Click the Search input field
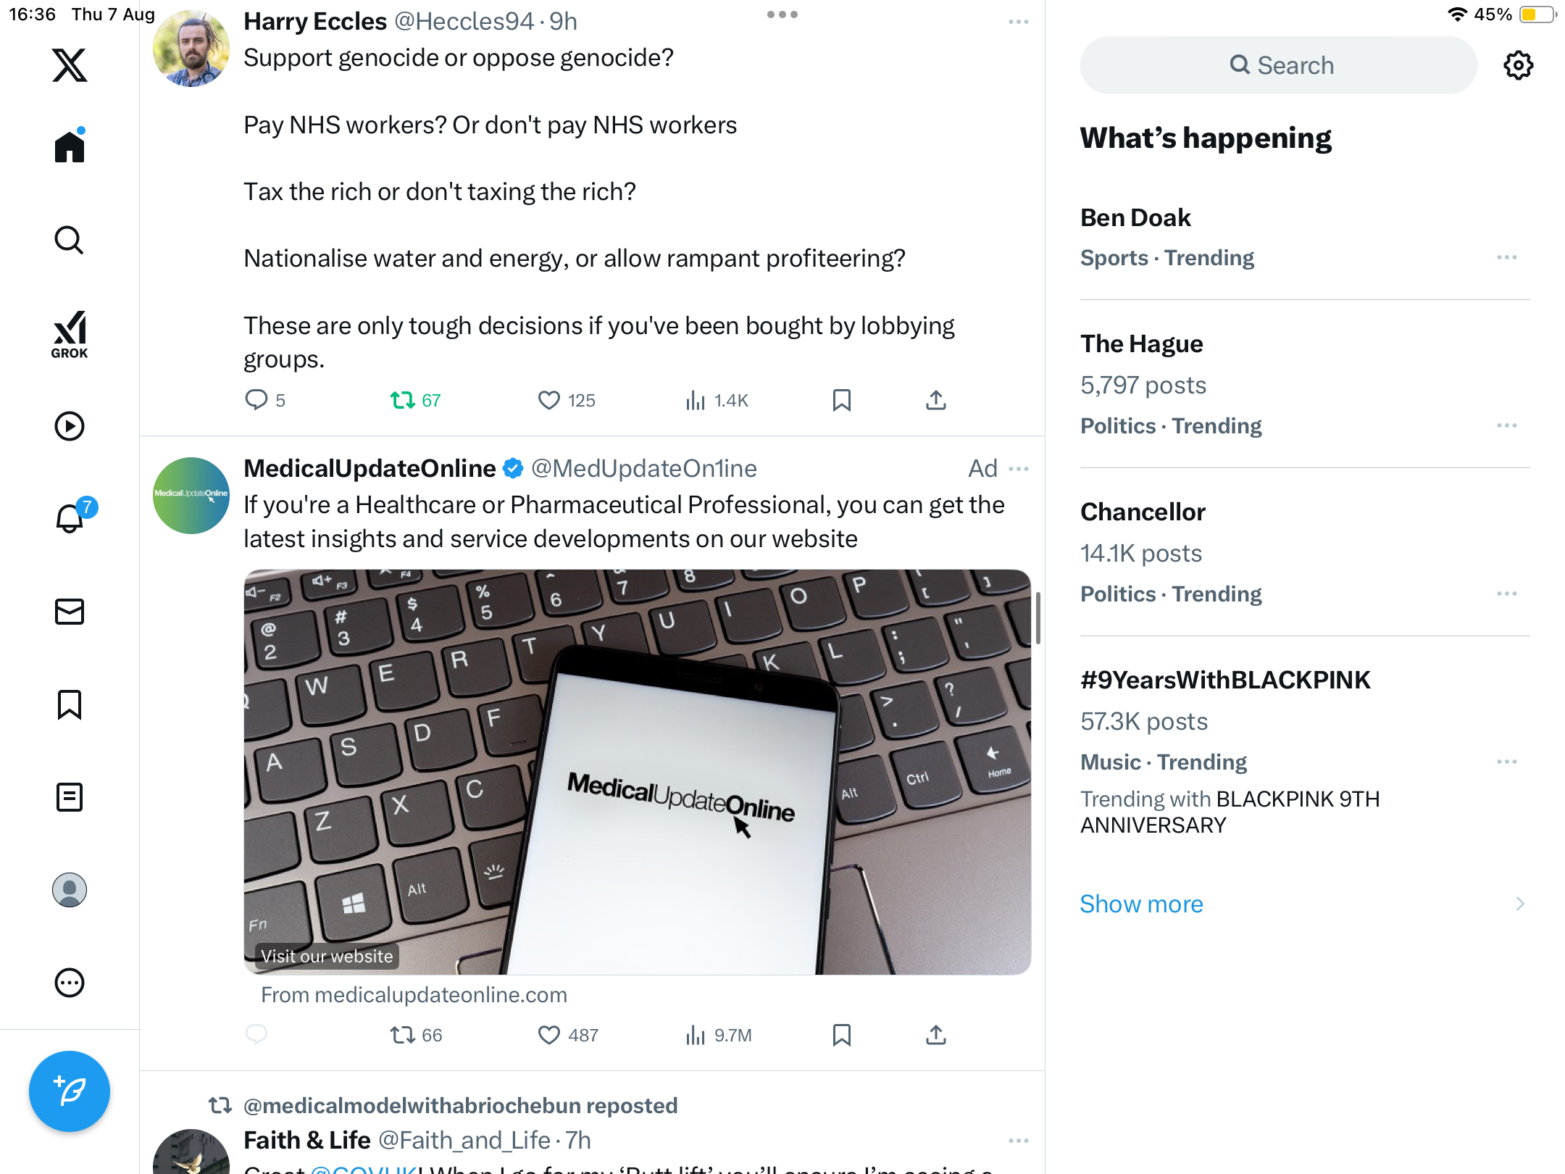The image size is (1565, 1174). pyautogui.click(x=1279, y=65)
